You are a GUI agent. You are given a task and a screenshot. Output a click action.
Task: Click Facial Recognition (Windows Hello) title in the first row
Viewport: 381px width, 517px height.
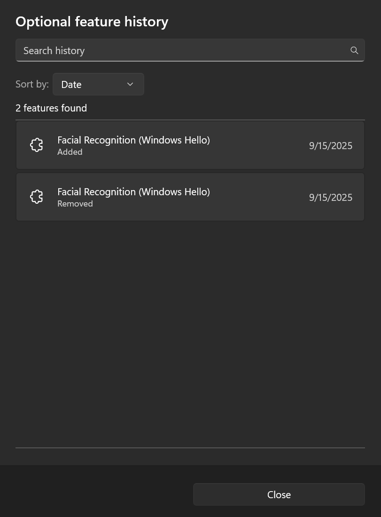133,140
